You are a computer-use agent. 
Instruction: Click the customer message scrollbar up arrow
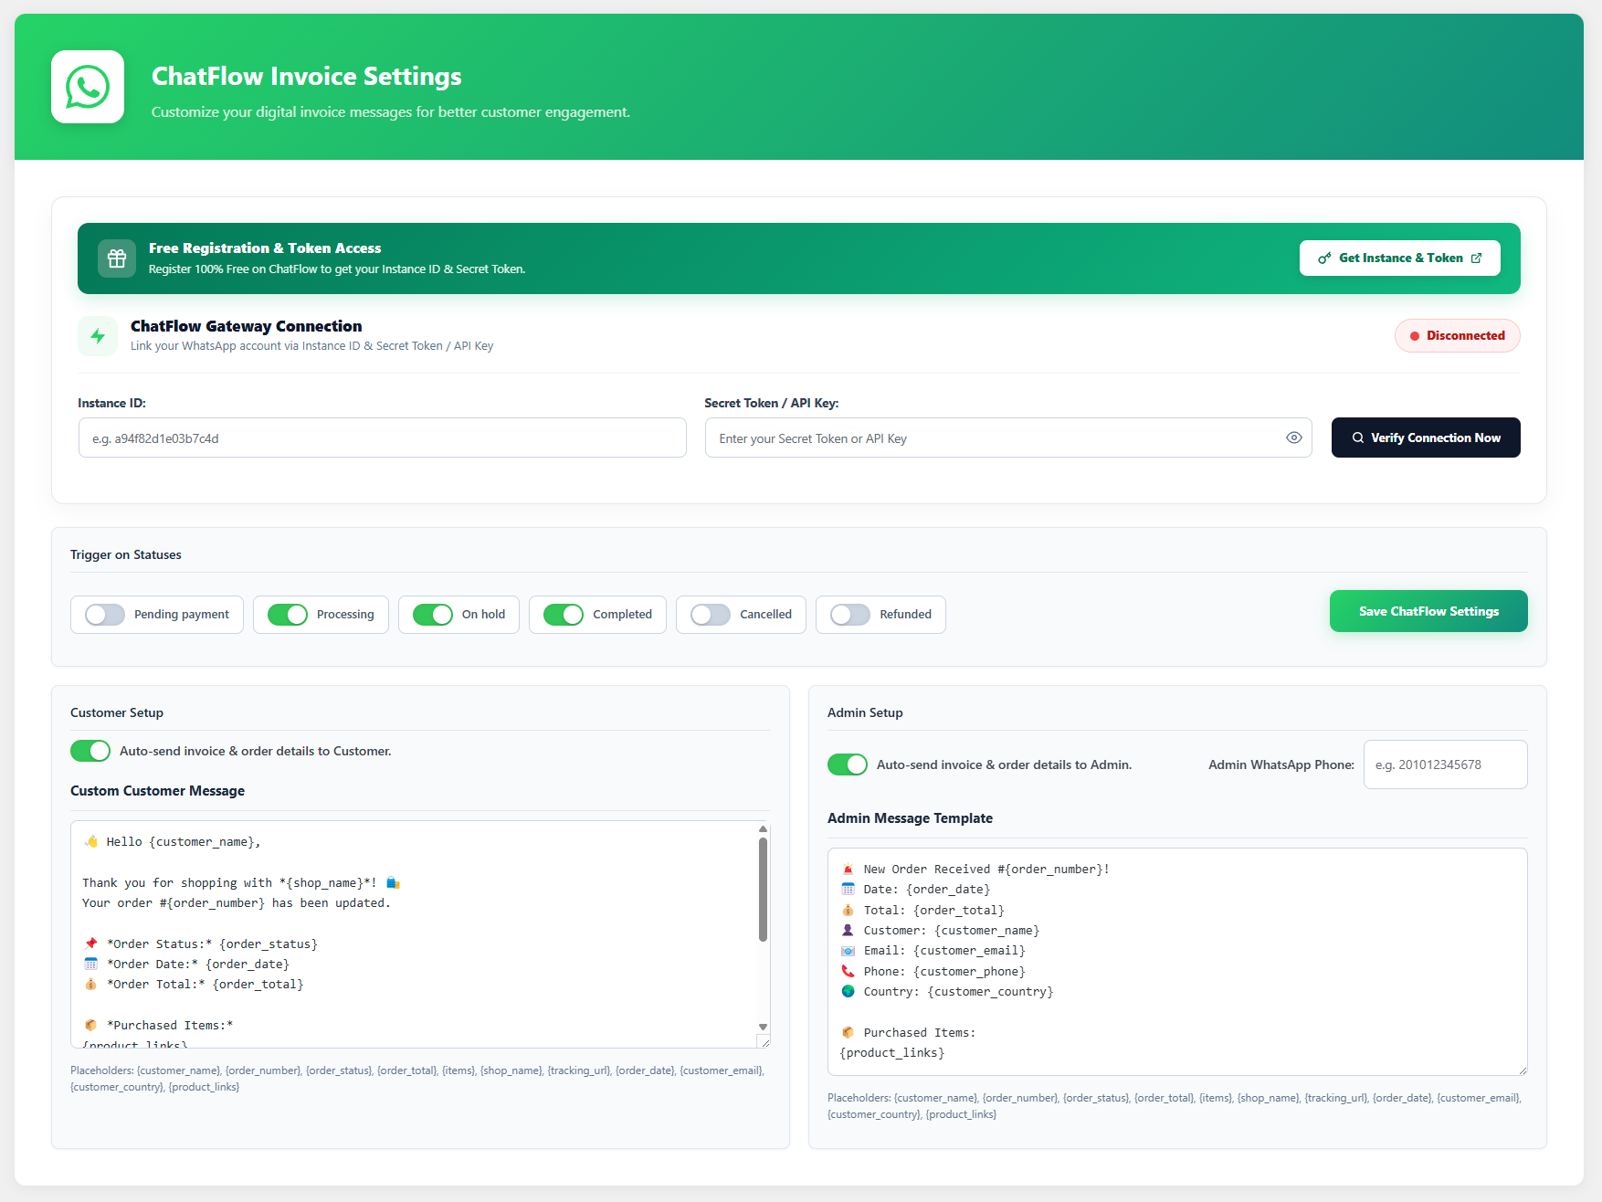tap(764, 829)
